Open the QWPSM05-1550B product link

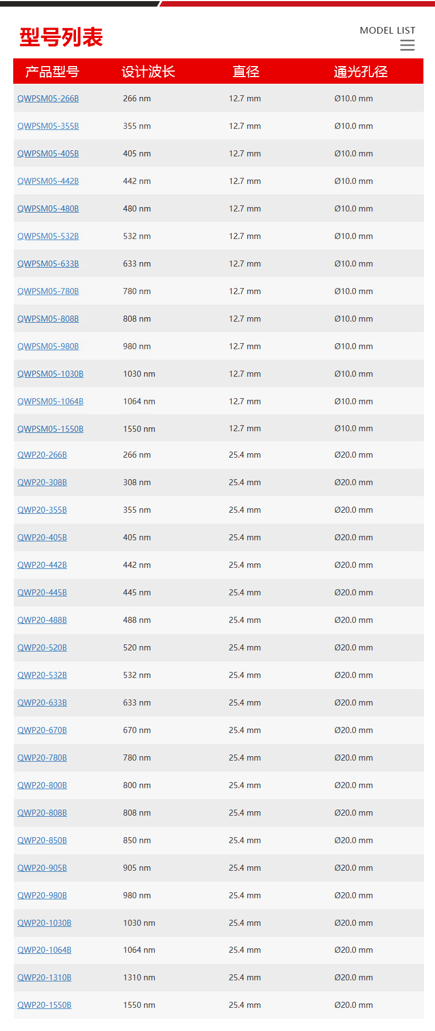click(x=50, y=429)
